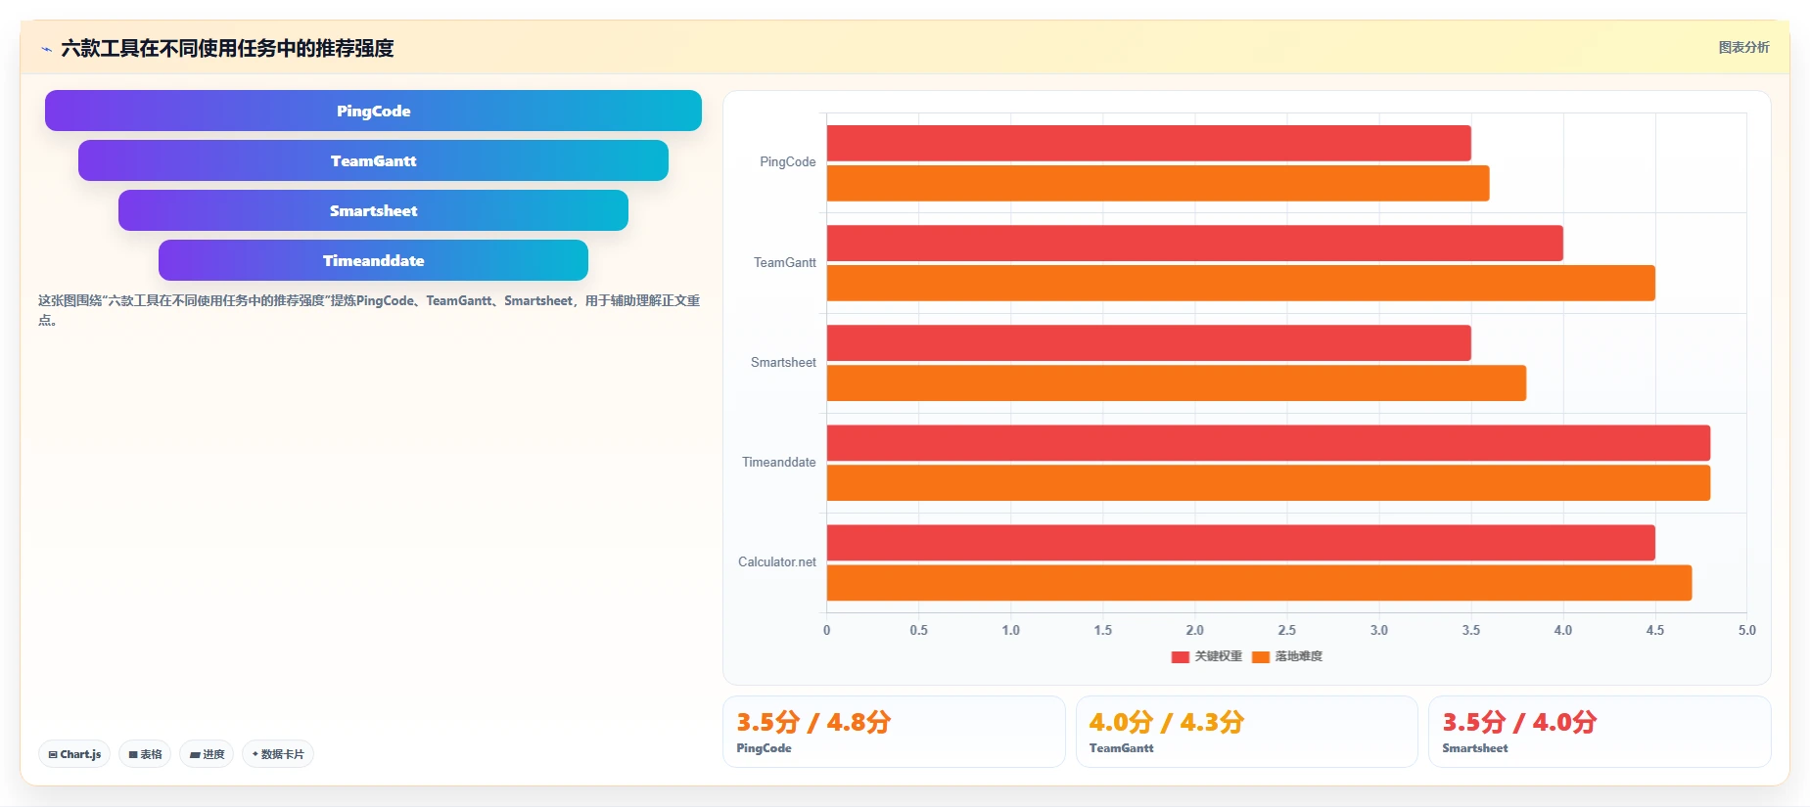Click the 图表分析 label in header

(x=1743, y=47)
